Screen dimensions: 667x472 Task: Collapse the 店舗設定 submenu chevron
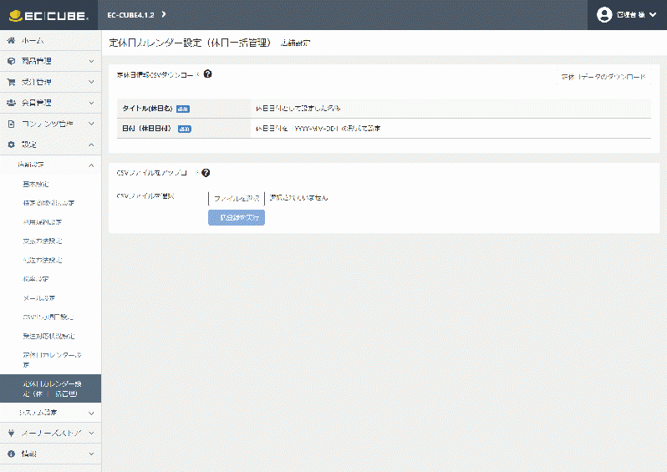pos(91,165)
